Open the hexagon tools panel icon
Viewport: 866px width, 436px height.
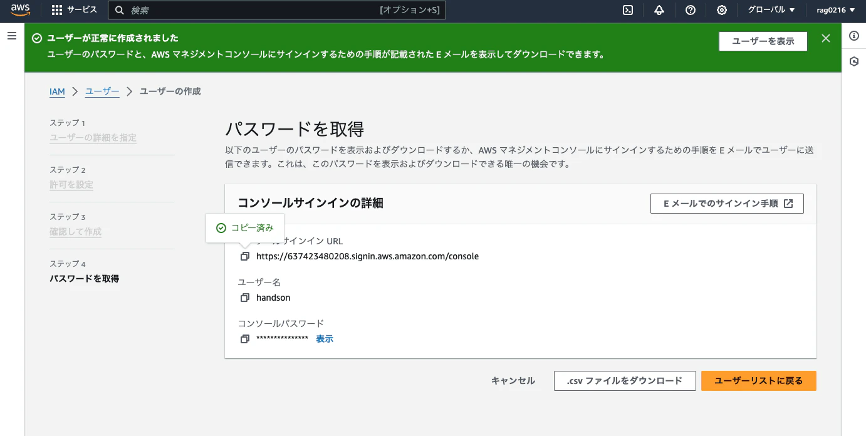(853, 61)
